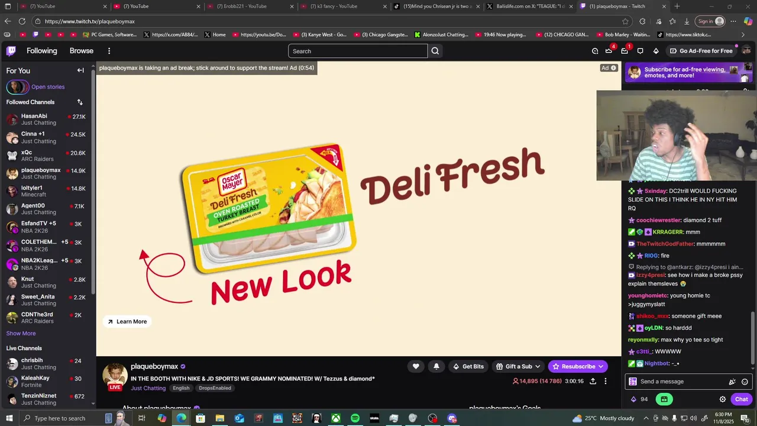Viewport: 757px width, 426px height.
Task: Click the Get Bits button
Action: click(468, 366)
